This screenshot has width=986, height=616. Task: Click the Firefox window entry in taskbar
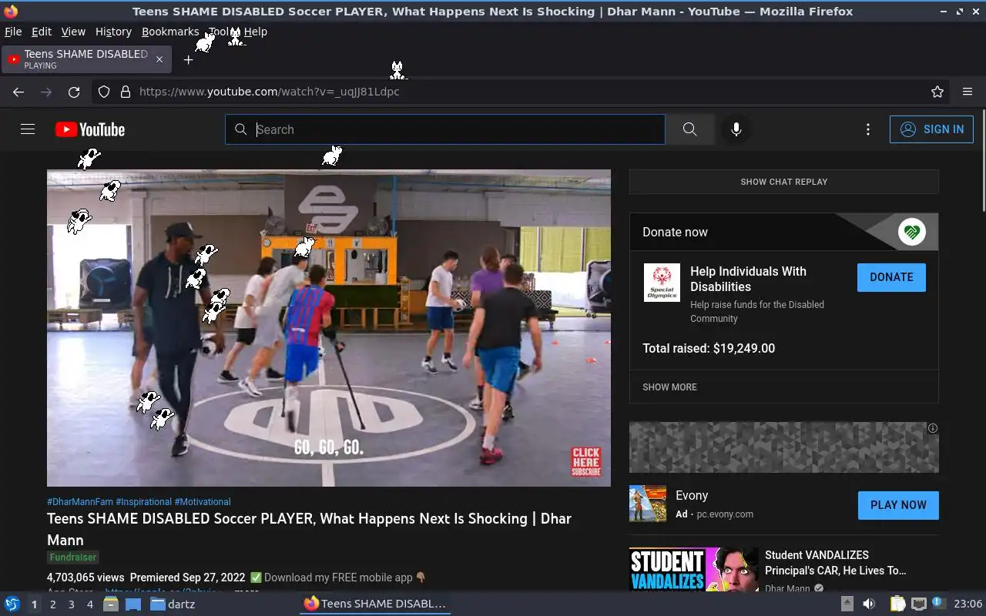375,604
